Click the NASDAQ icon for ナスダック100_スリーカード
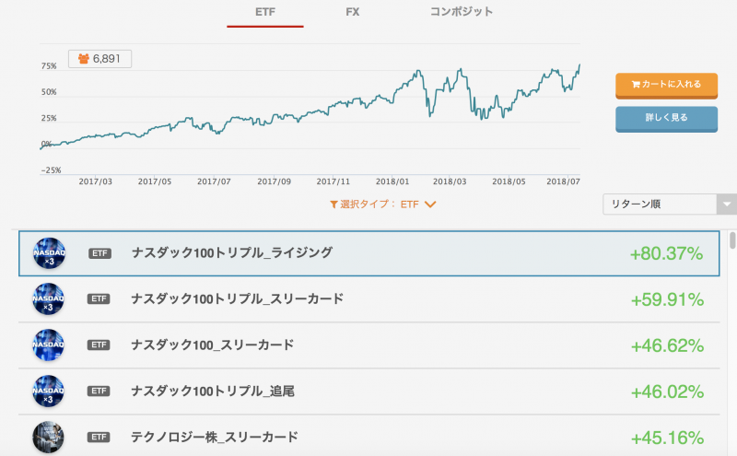737x456 pixels. [x=48, y=345]
